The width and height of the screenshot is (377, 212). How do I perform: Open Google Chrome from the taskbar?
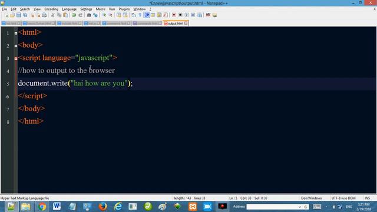(42, 207)
